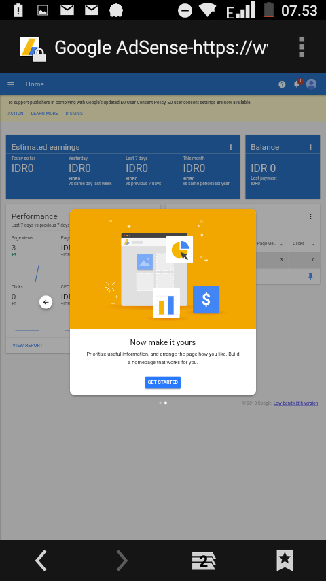Expand the Page views column dropdown
The height and width of the screenshot is (581, 326).
coord(281,244)
